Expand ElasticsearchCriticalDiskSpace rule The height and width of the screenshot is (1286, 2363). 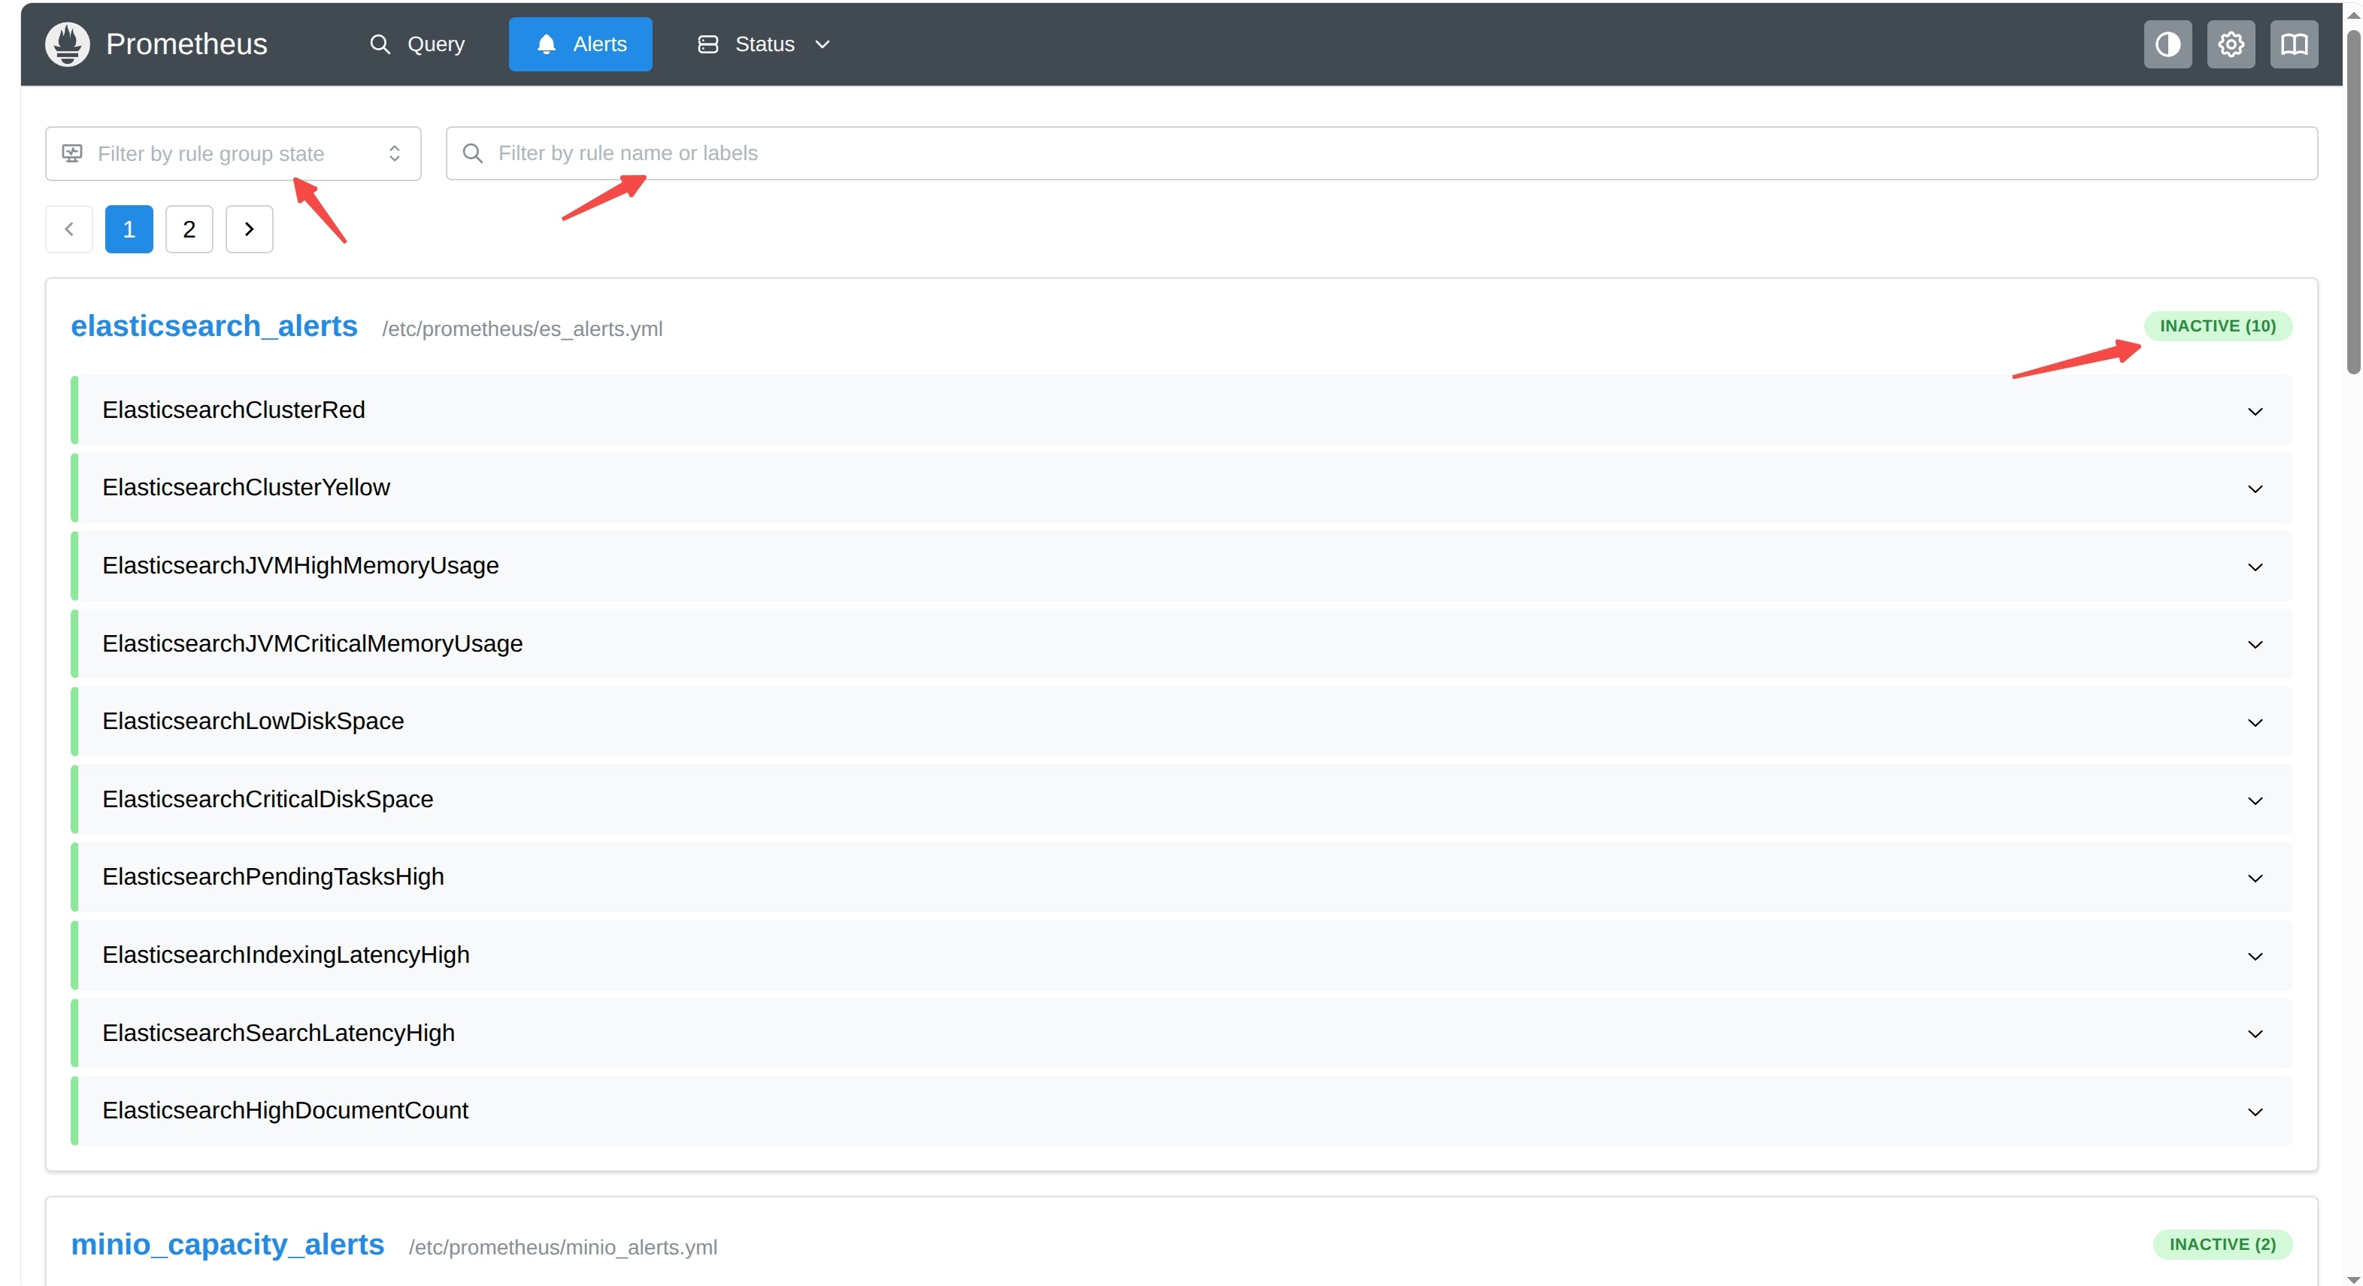pyautogui.click(x=1182, y=800)
